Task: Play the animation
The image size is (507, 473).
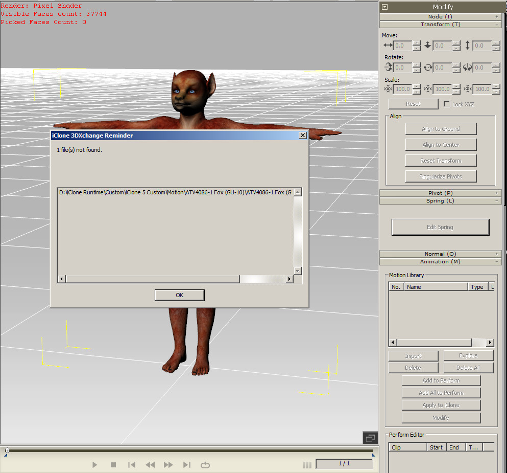Action: pos(94,465)
